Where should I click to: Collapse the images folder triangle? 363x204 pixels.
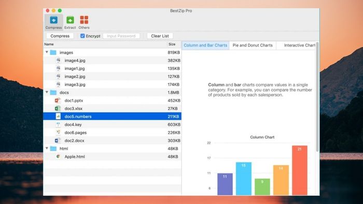[47, 52]
